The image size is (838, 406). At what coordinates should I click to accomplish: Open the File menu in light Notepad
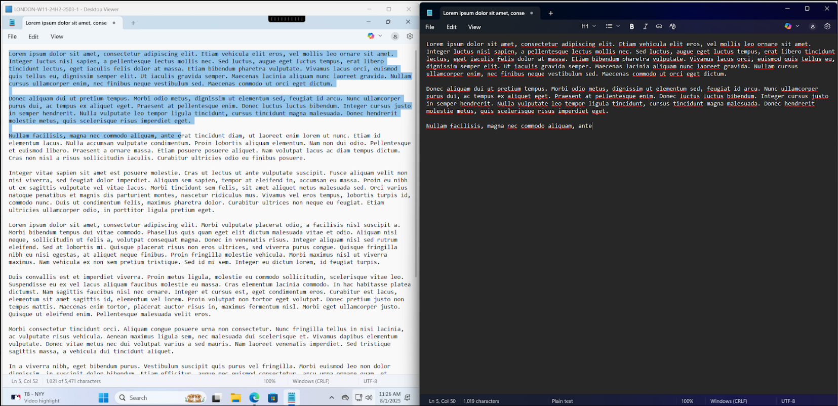[12, 36]
